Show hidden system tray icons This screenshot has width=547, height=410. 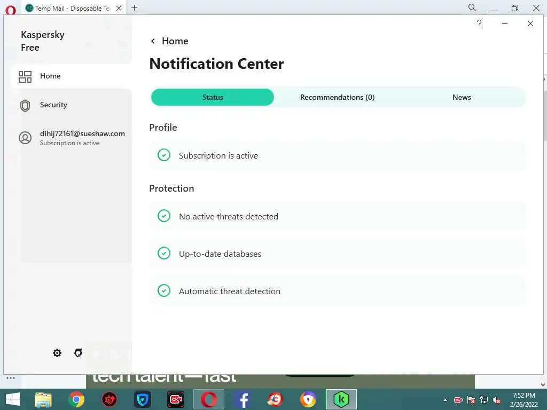(445, 400)
